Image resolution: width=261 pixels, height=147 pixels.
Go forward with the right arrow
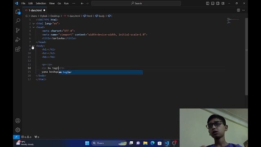(87, 3)
